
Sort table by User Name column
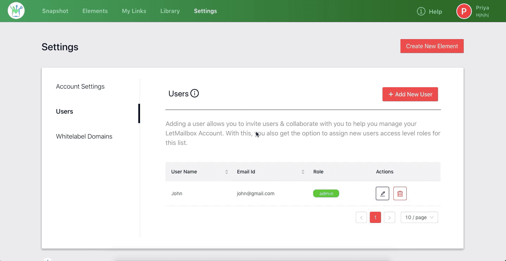coord(227,172)
